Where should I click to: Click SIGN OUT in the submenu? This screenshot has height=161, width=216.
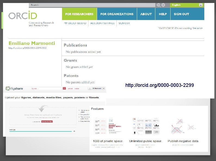(124, 23)
